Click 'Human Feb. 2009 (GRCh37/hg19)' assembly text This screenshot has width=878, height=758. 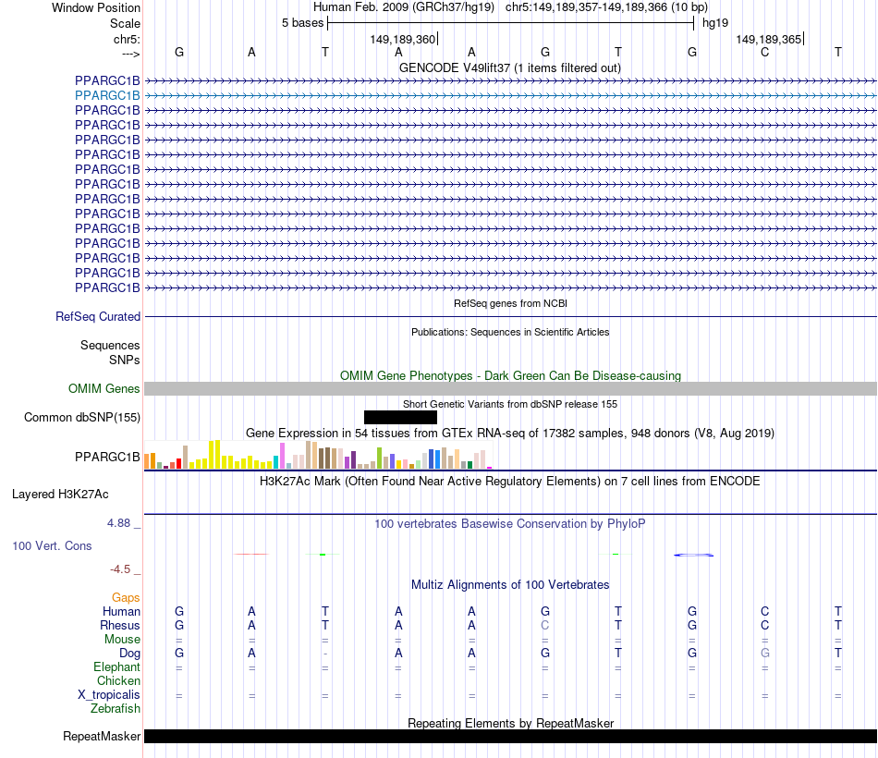click(x=404, y=7)
